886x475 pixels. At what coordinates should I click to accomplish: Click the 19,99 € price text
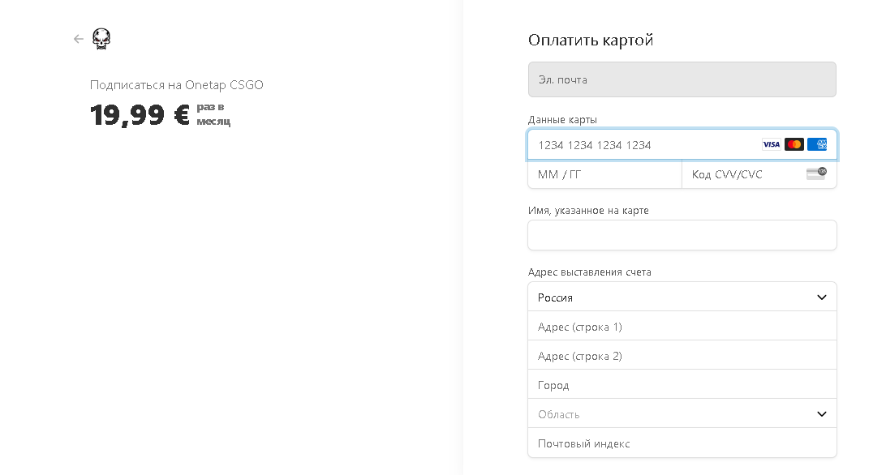click(x=140, y=115)
